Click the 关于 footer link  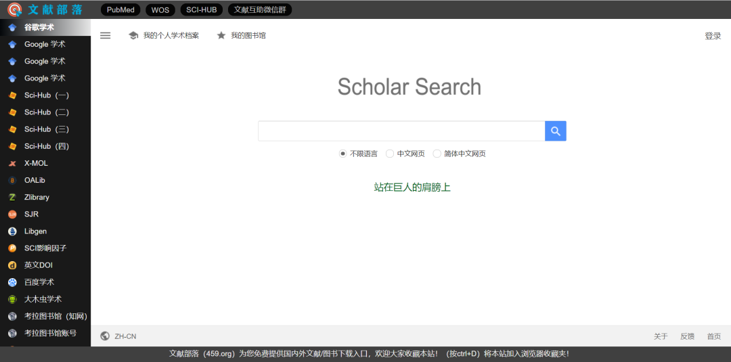(x=661, y=336)
